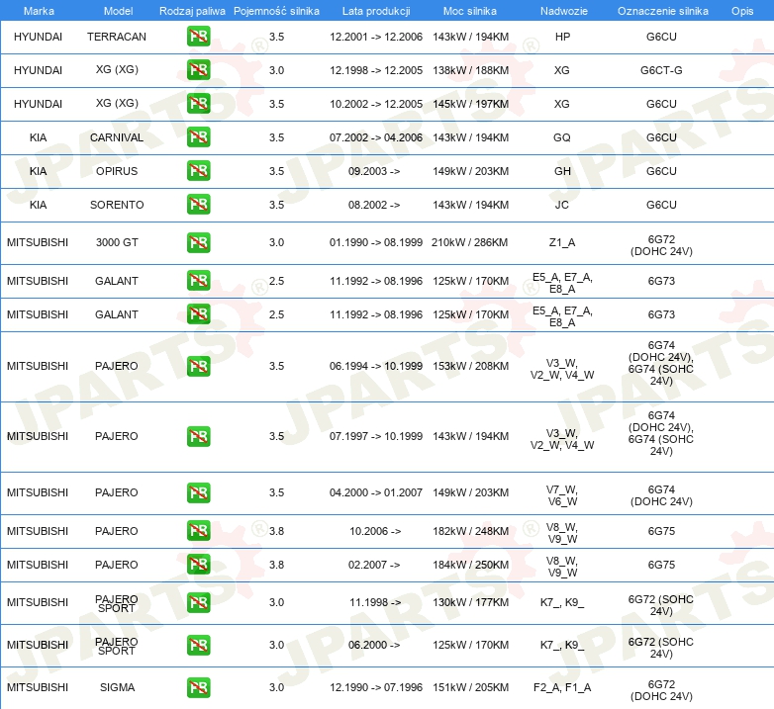The width and height of the screenshot is (774, 709).
Task: Click the fuel icon for Pajero Sport 125kW
Action: [x=198, y=645]
